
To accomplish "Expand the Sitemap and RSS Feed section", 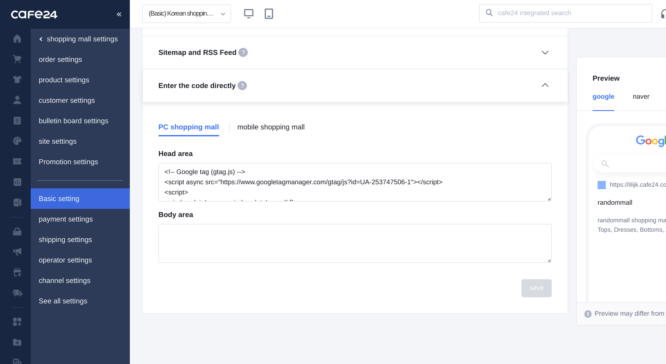I will 545,52.
